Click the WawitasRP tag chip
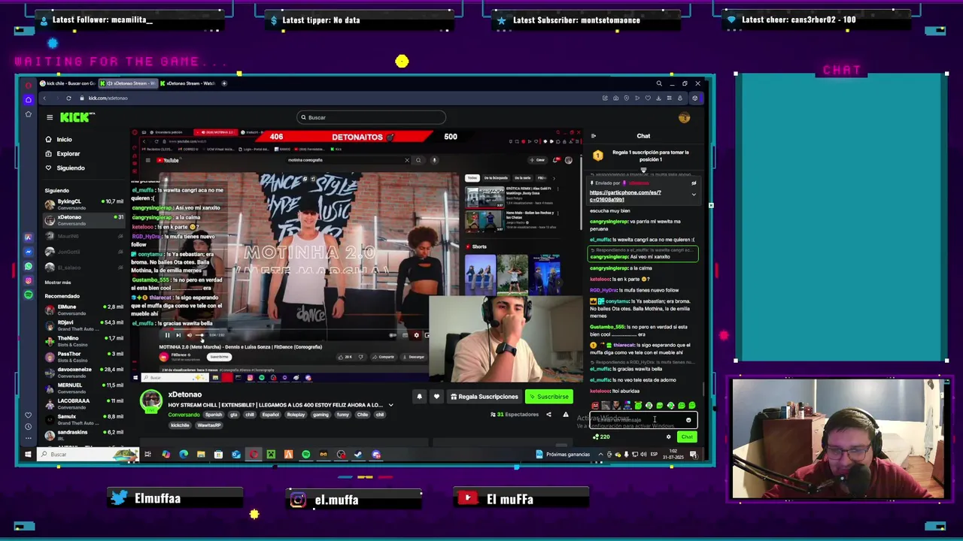This screenshot has width=963, height=541. (x=208, y=425)
